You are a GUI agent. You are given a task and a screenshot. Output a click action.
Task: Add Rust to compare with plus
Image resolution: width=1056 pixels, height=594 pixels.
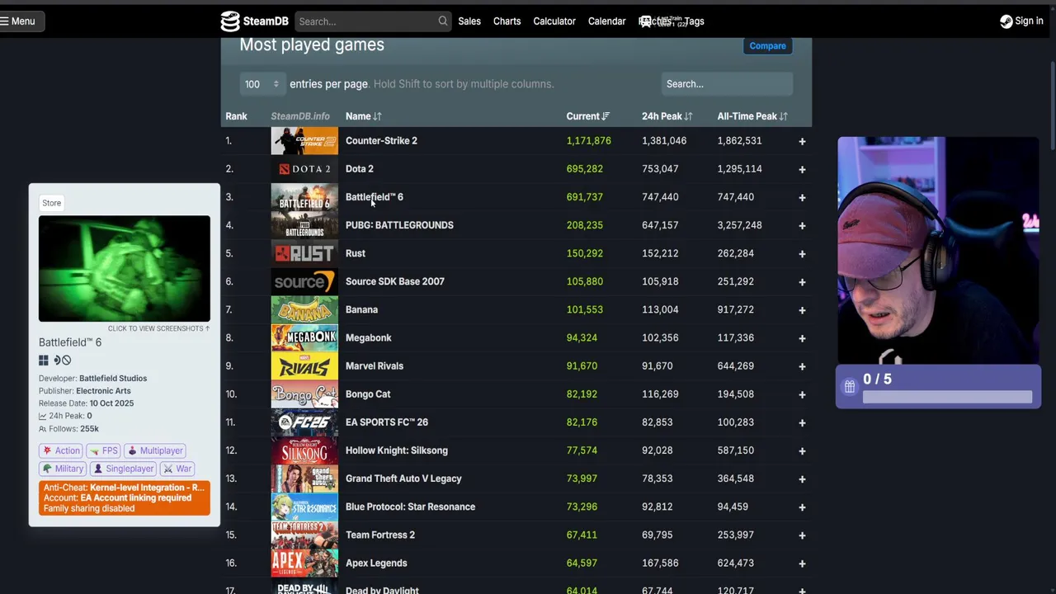point(802,254)
